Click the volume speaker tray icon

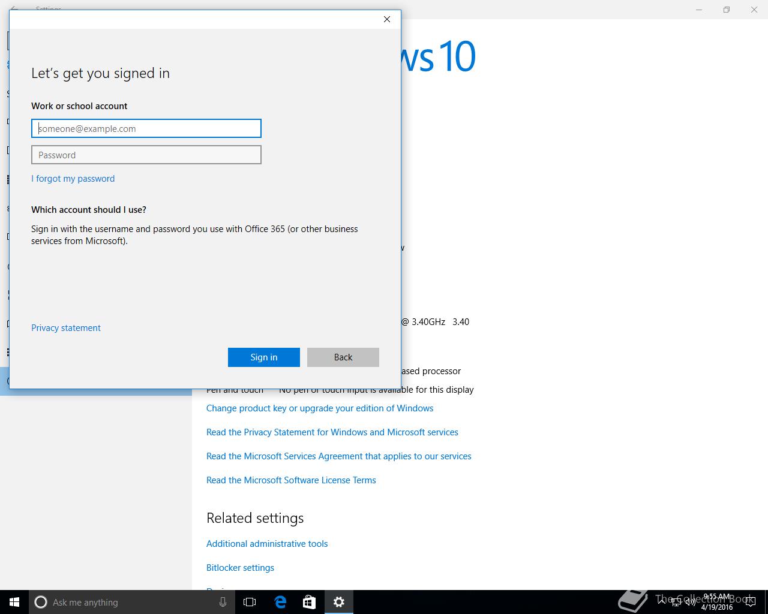690,602
